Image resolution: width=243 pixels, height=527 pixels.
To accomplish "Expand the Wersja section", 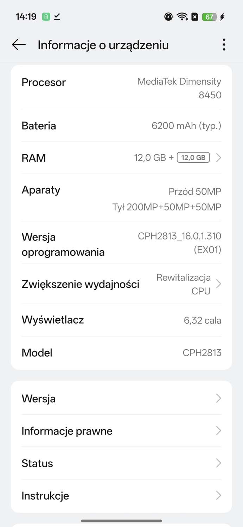I will pyautogui.click(x=121, y=398).
